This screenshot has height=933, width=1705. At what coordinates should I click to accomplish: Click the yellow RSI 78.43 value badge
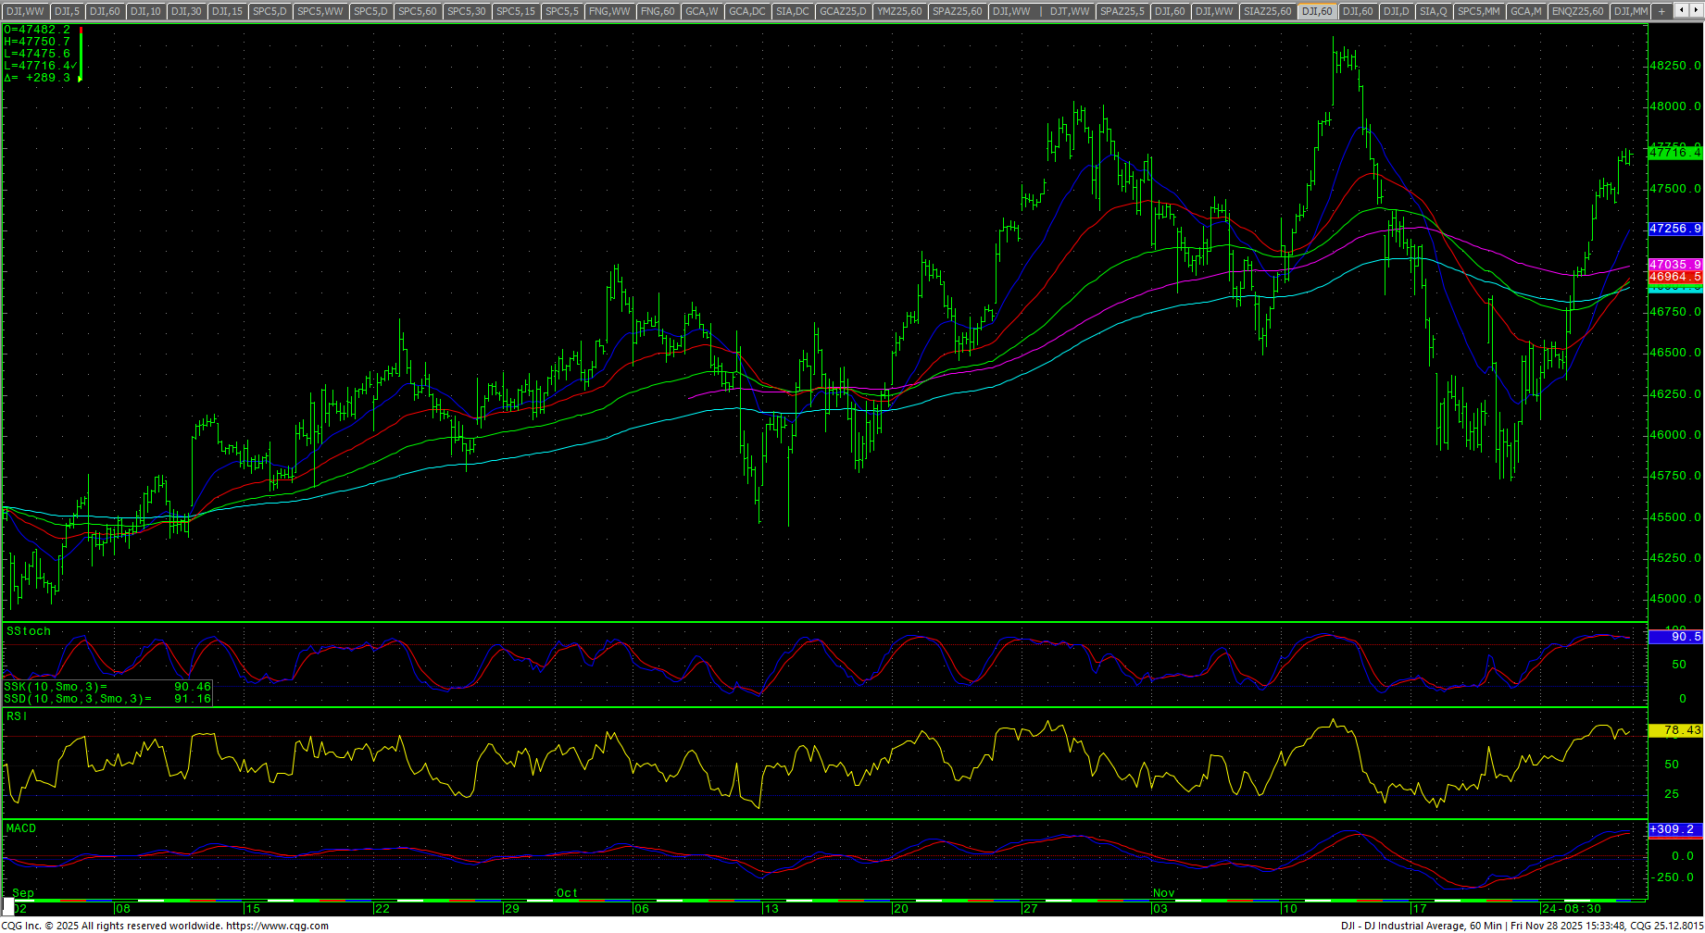(1675, 731)
